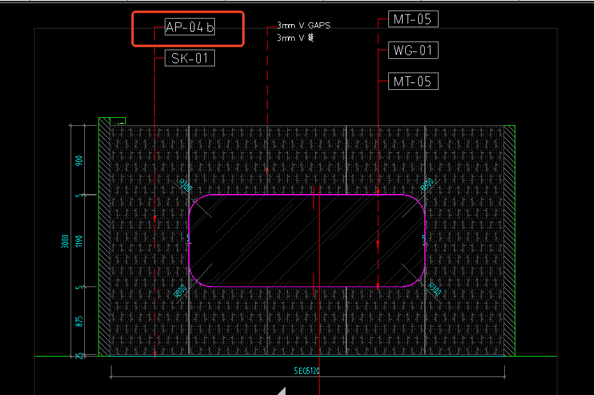The image size is (594, 395).
Task: Click the bottom-right R300 radius label
Action: [434, 290]
